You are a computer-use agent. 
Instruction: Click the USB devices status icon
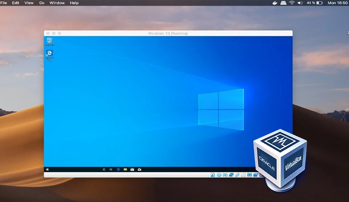click(237, 175)
